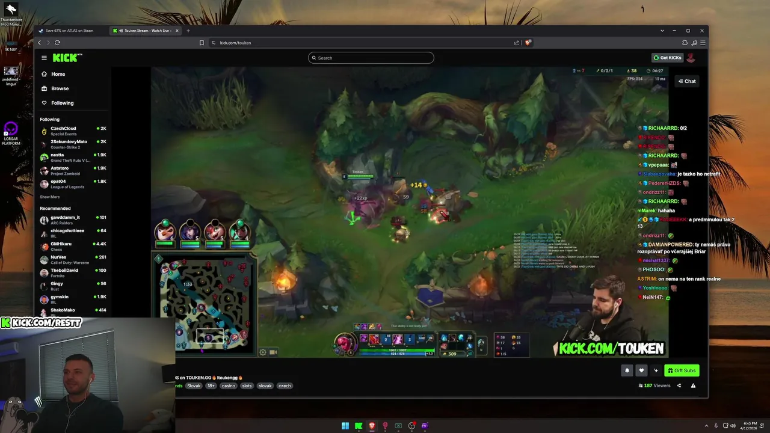Click the green Gift Subs button

point(682,370)
